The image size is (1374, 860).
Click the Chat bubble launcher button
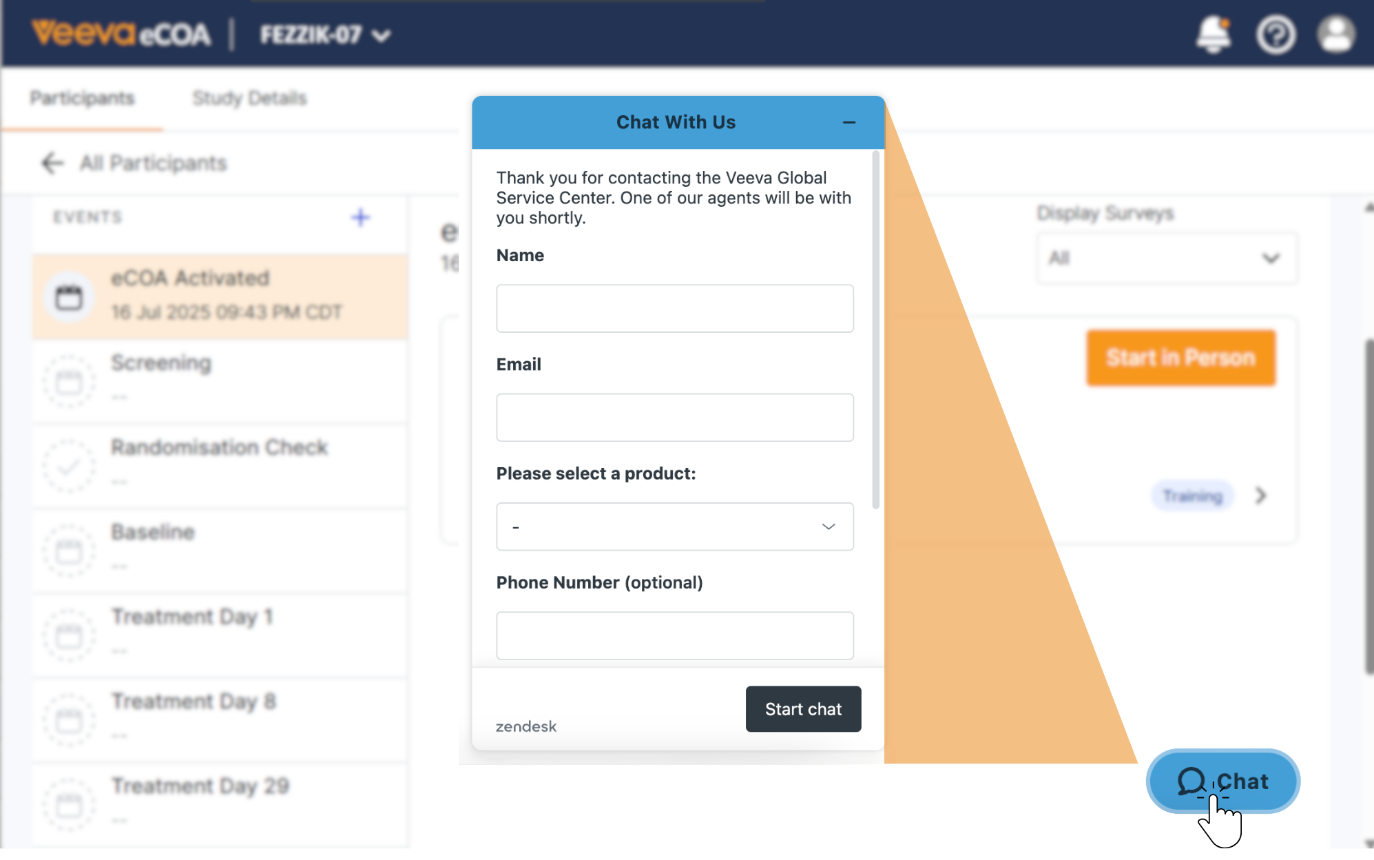coord(1222,781)
